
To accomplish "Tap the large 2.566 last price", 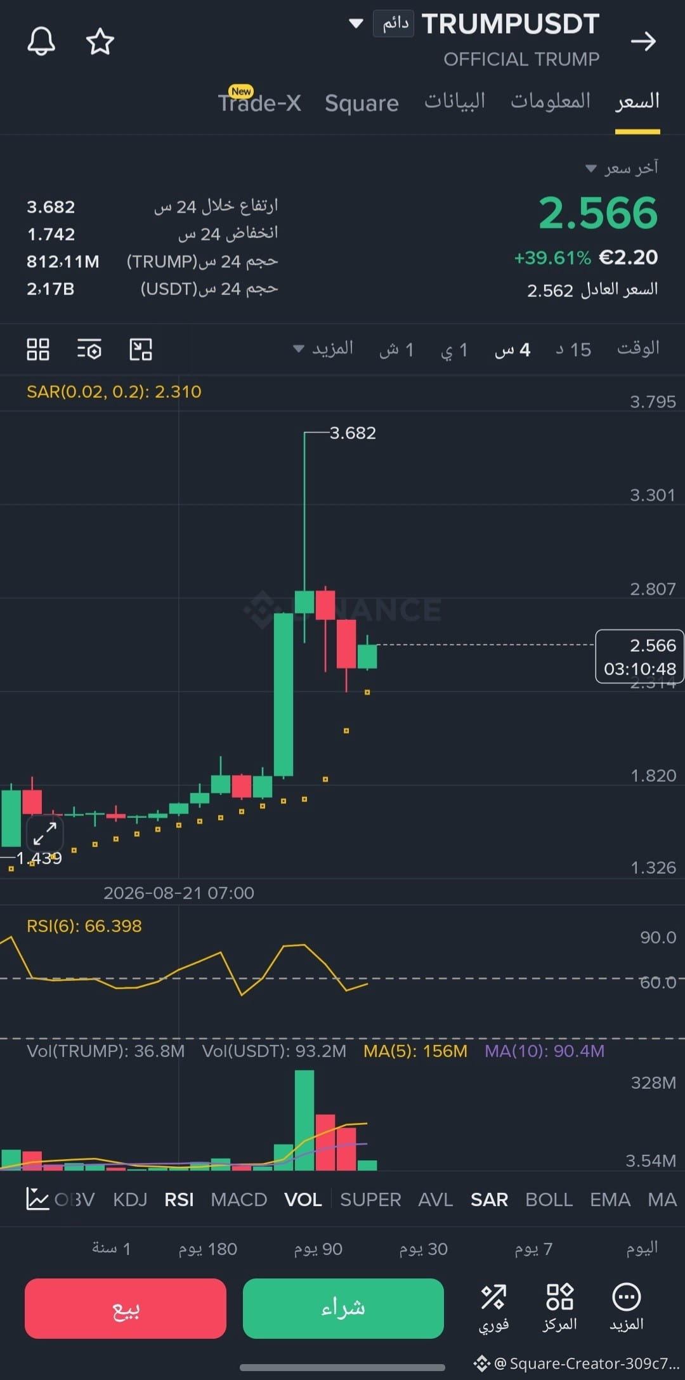I will (598, 213).
